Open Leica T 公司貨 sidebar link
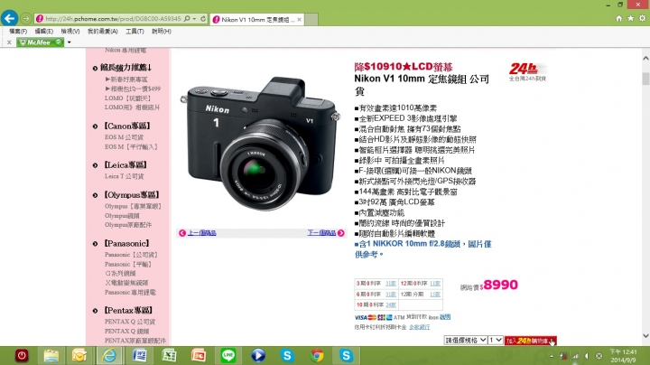The image size is (650, 365). point(124,176)
